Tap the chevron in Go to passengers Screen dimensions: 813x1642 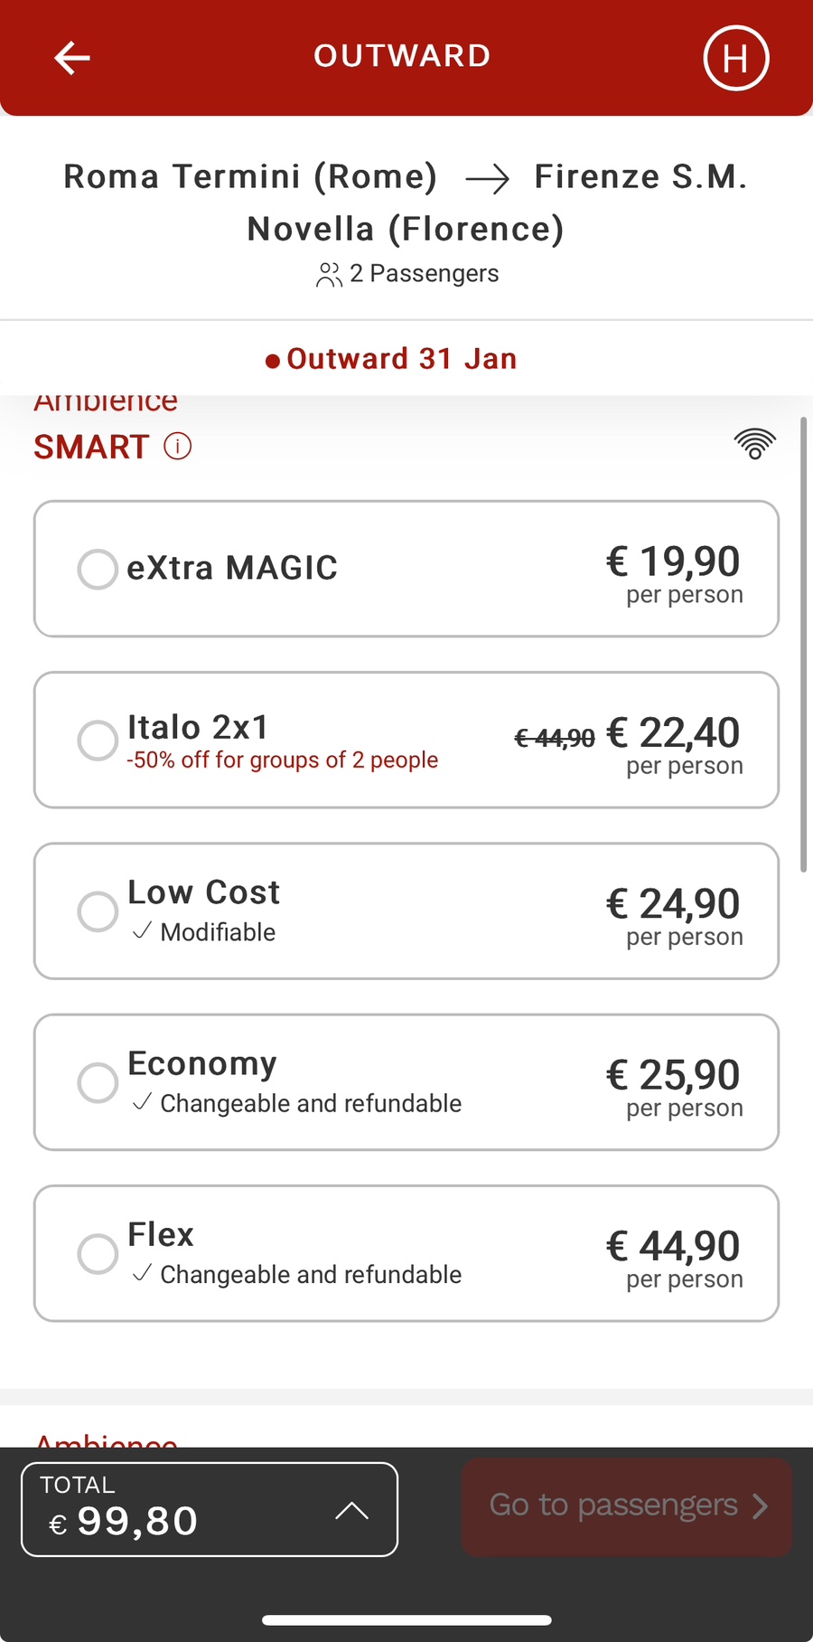(761, 1505)
